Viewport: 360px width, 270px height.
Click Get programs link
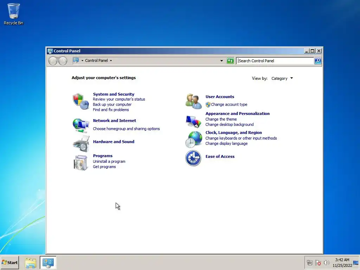tap(104, 167)
